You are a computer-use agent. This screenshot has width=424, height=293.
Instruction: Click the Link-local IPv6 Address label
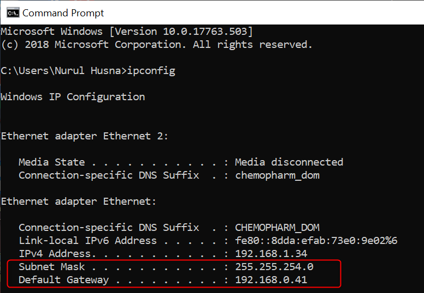87,241
